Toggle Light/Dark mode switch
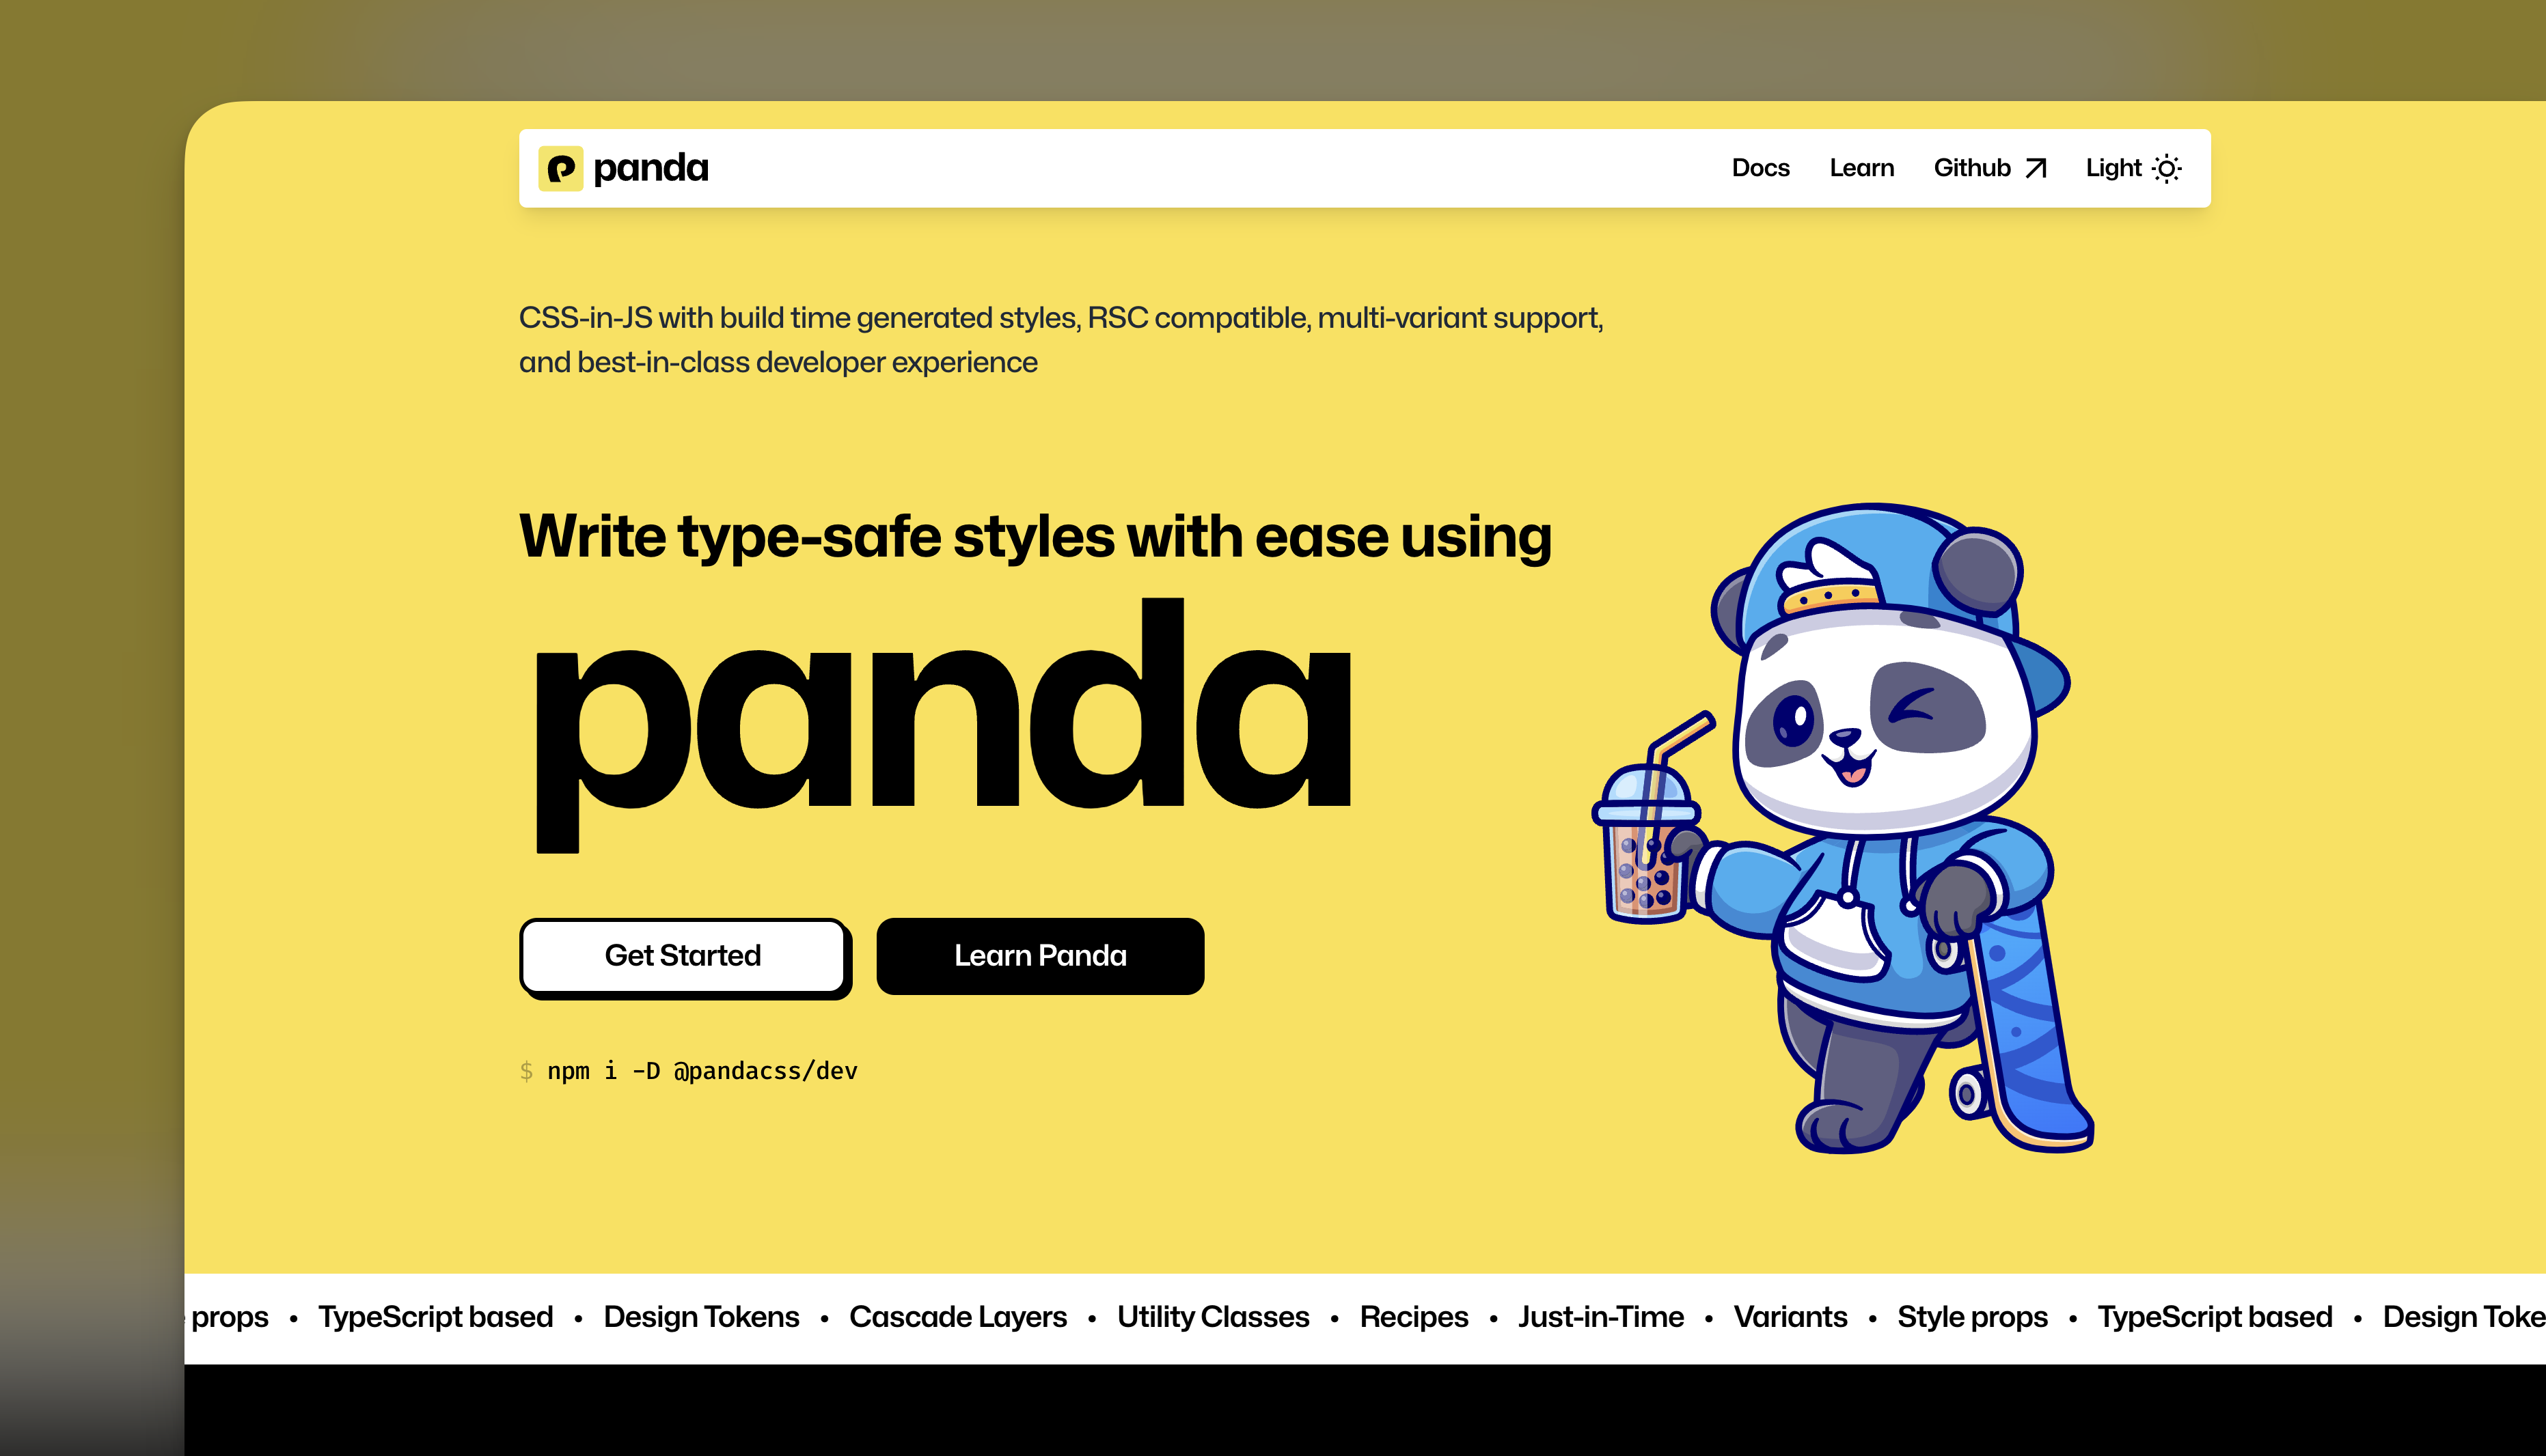Image resolution: width=2546 pixels, height=1456 pixels. pyautogui.click(x=2132, y=168)
